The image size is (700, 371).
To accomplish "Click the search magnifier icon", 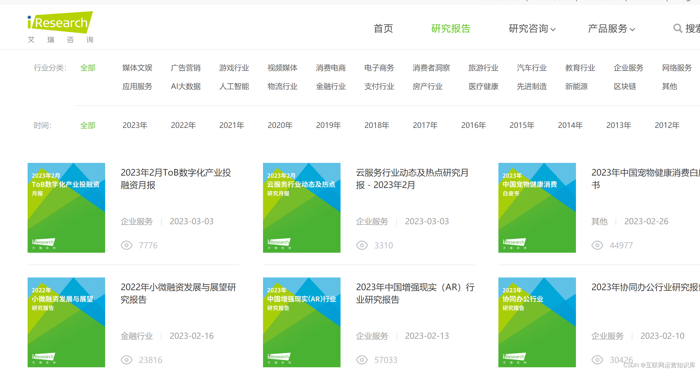I will [x=678, y=28].
